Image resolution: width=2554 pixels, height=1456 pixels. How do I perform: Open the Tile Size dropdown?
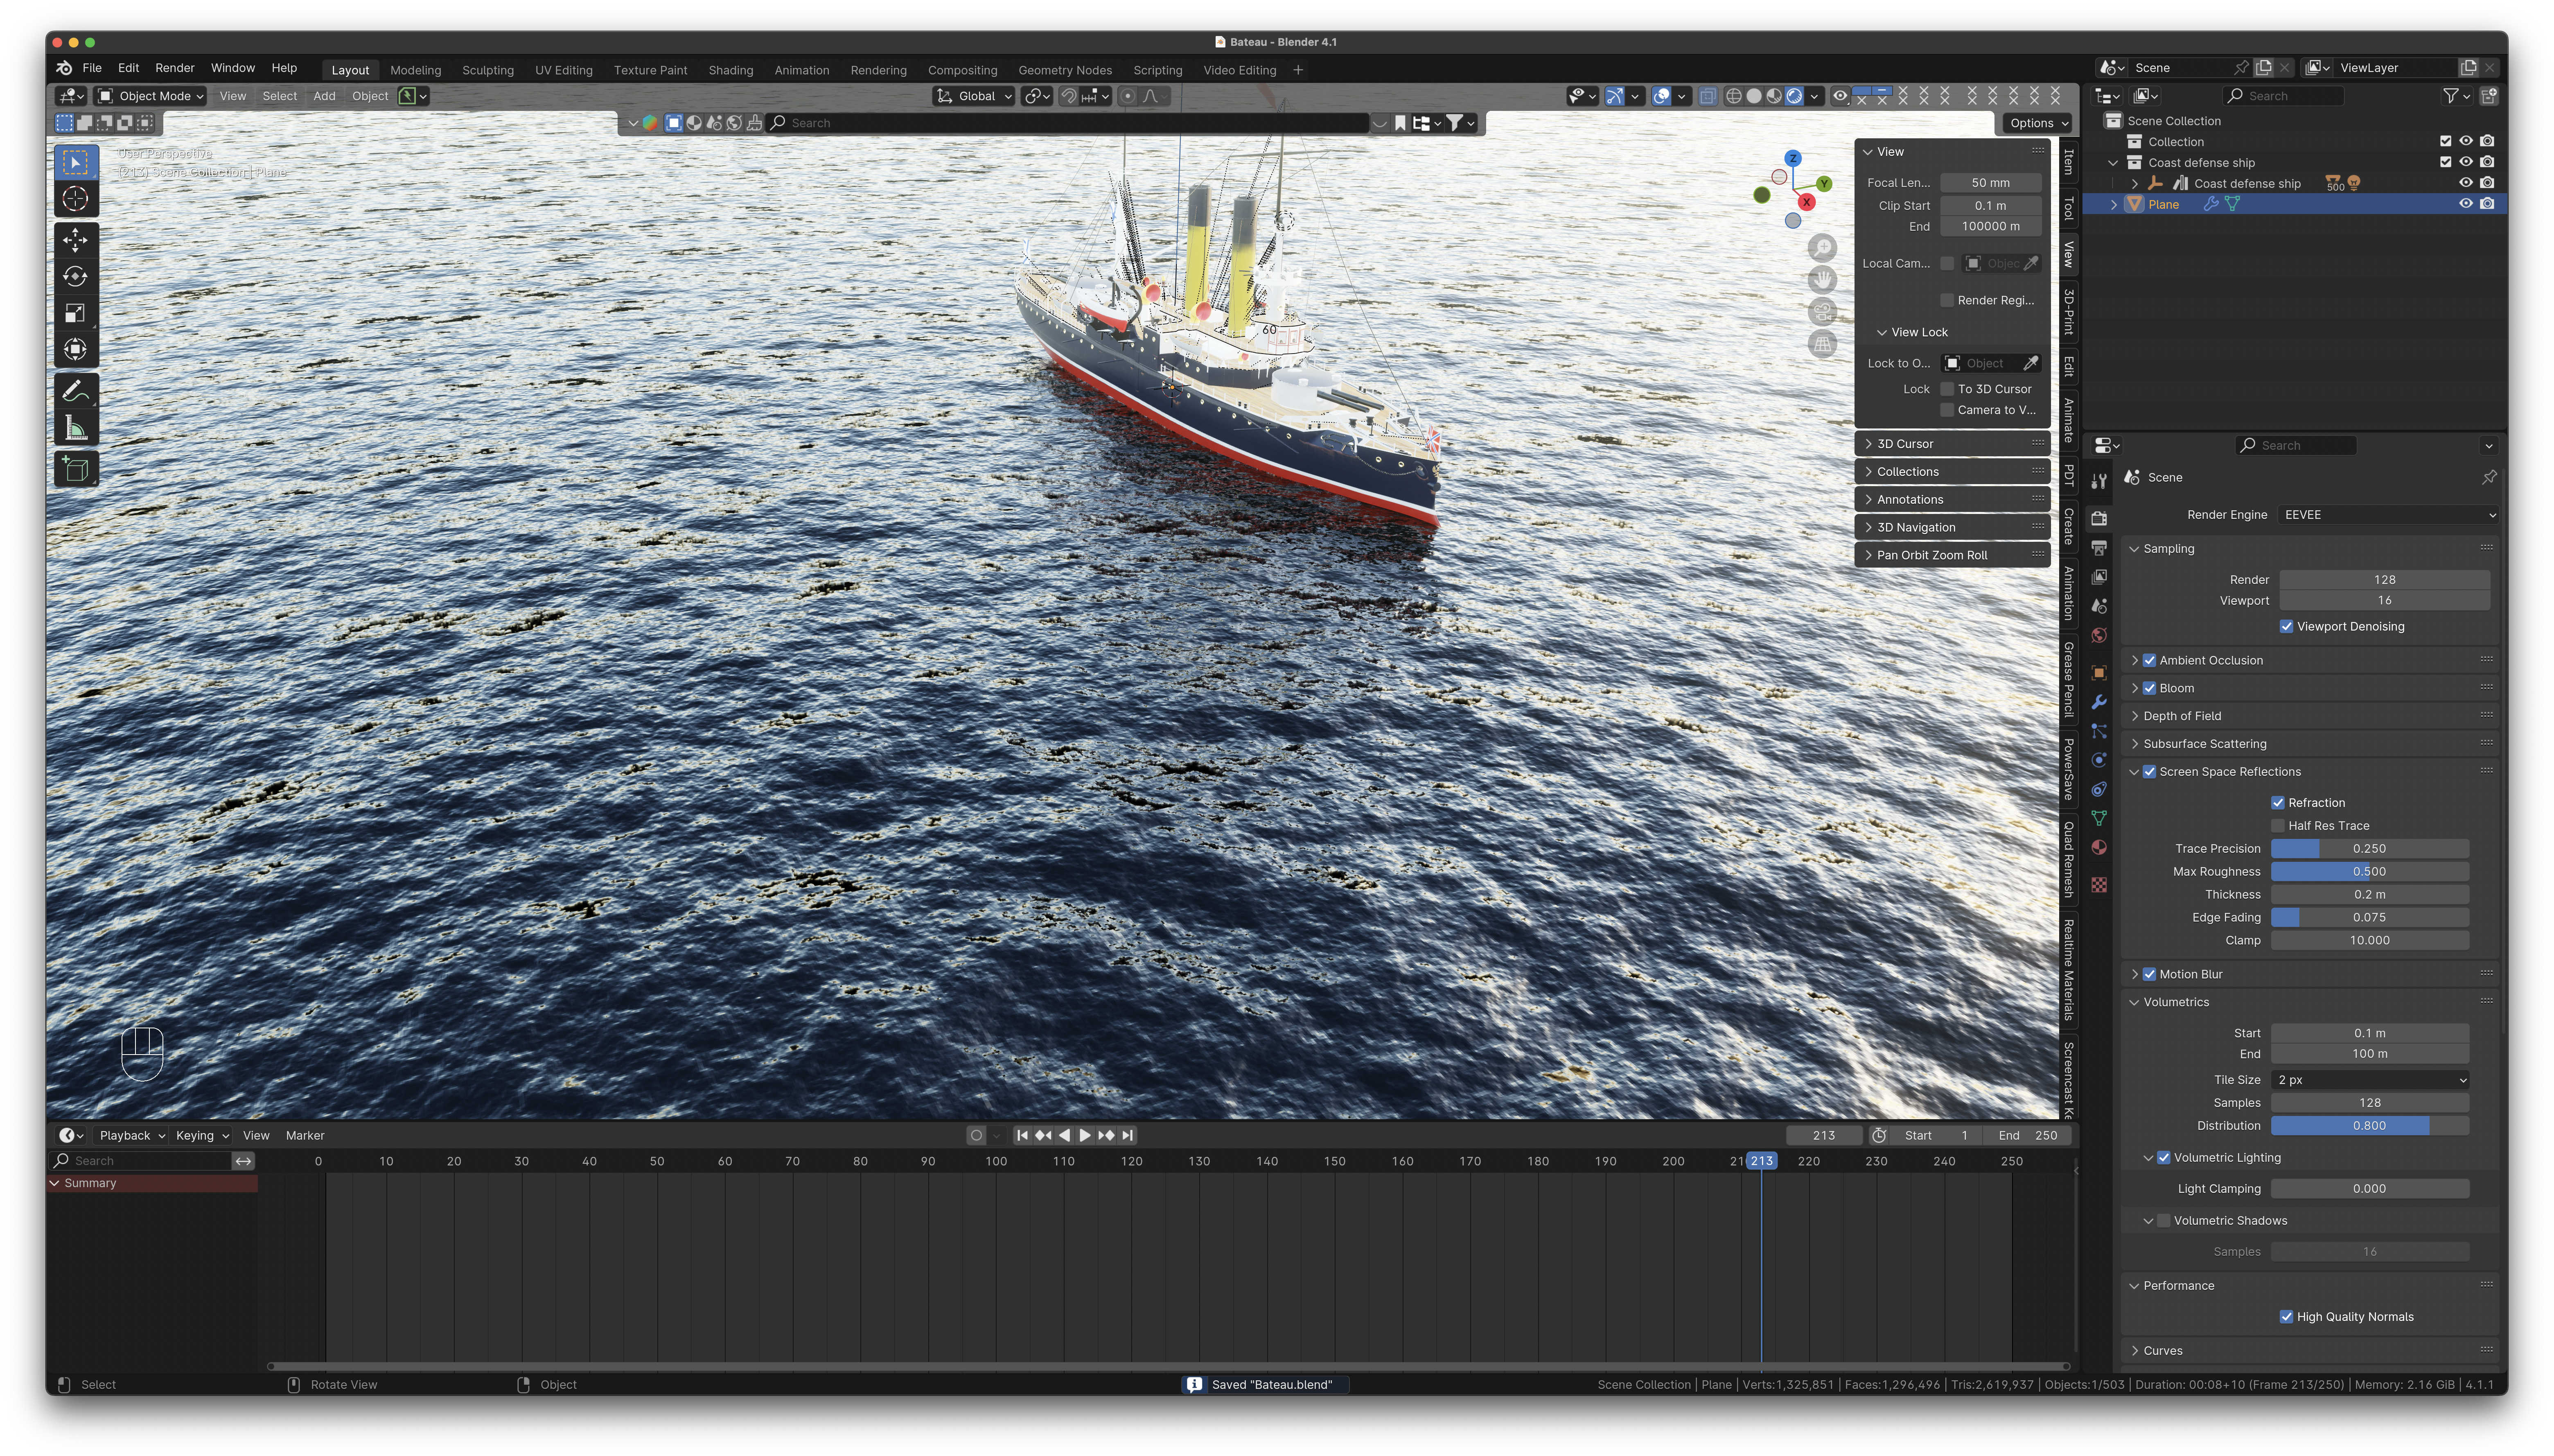pos(2370,1080)
